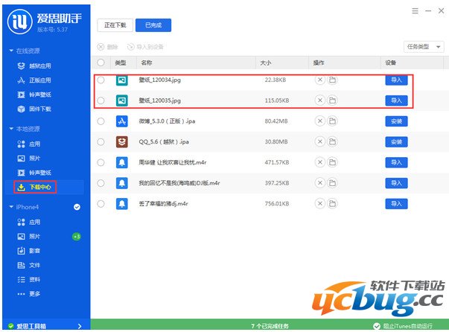Open local 照片 section
449x332 pixels.
click(x=29, y=159)
